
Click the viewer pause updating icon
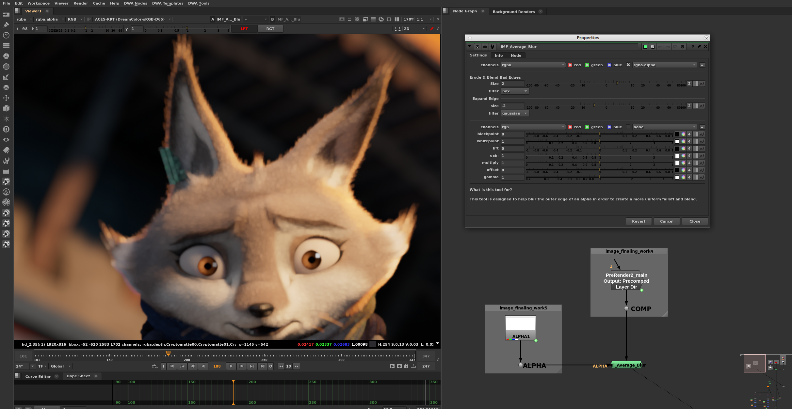(x=397, y=19)
